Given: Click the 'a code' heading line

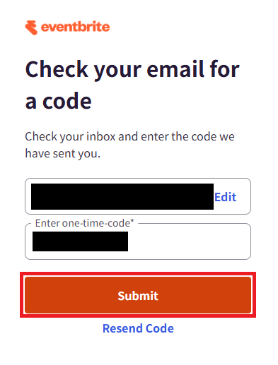Looking at the screenshot, I should [x=58, y=102].
